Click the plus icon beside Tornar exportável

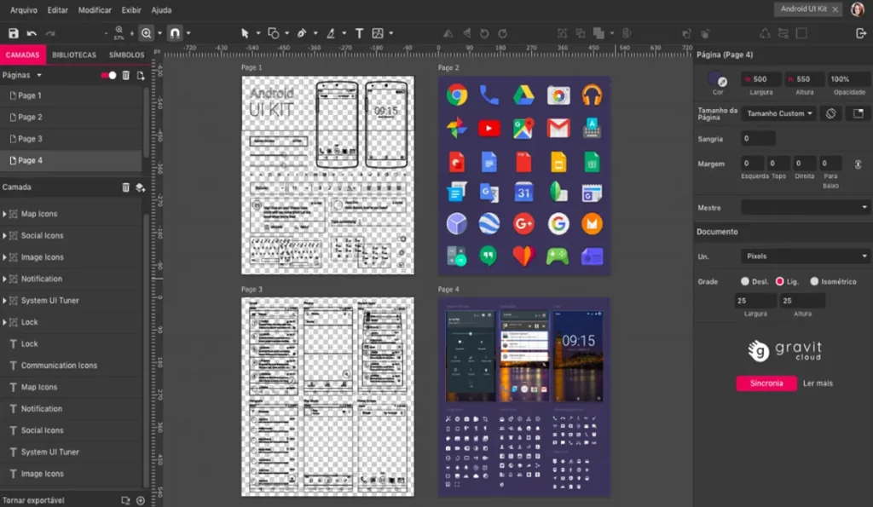pos(141,500)
